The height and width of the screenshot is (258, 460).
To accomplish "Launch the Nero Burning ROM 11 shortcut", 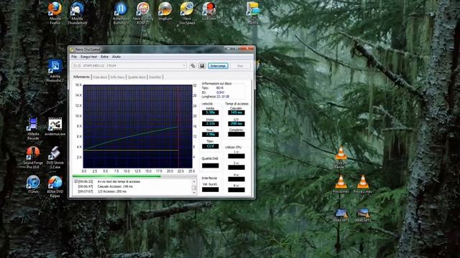I will point(143,13).
